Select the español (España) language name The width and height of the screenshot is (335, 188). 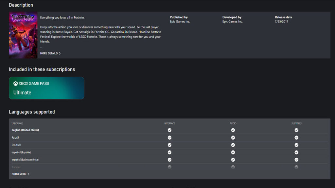pos(21,152)
